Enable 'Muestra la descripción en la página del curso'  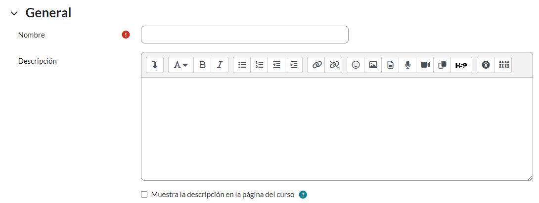click(144, 195)
